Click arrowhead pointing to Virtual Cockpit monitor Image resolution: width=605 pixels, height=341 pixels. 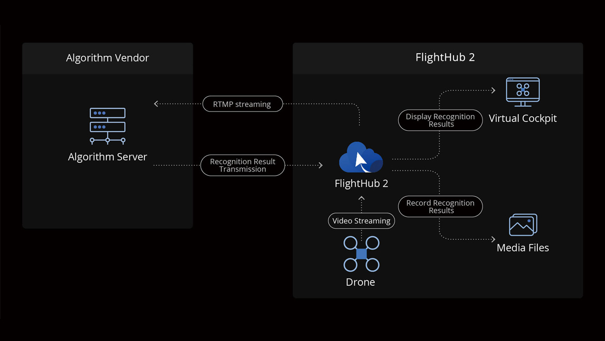click(493, 90)
